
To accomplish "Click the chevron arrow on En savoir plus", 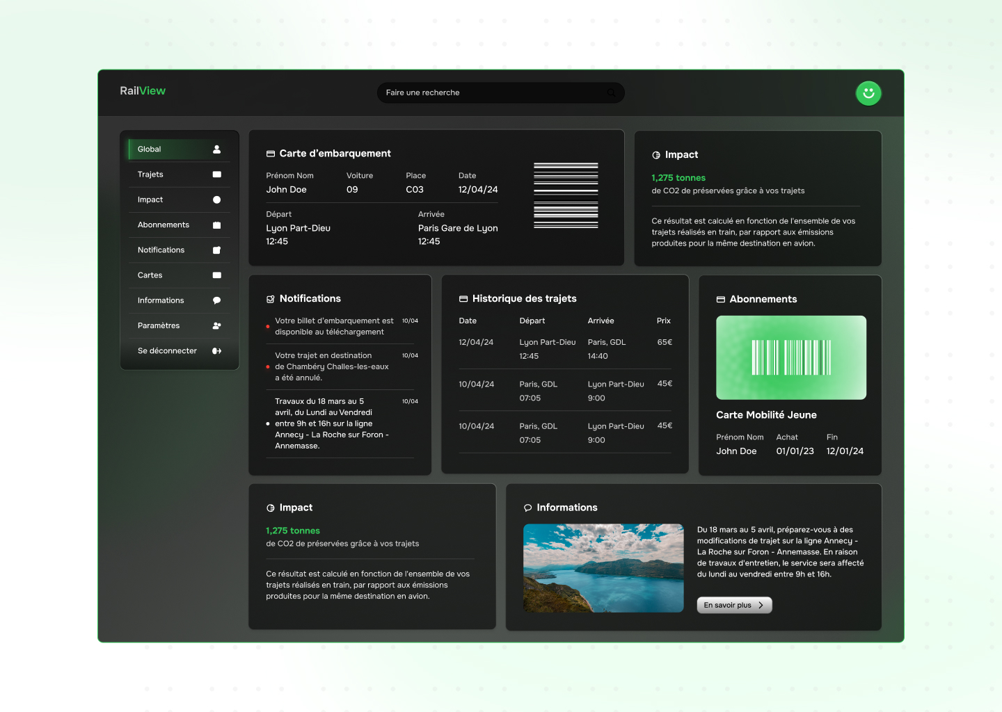I will [761, 605].
